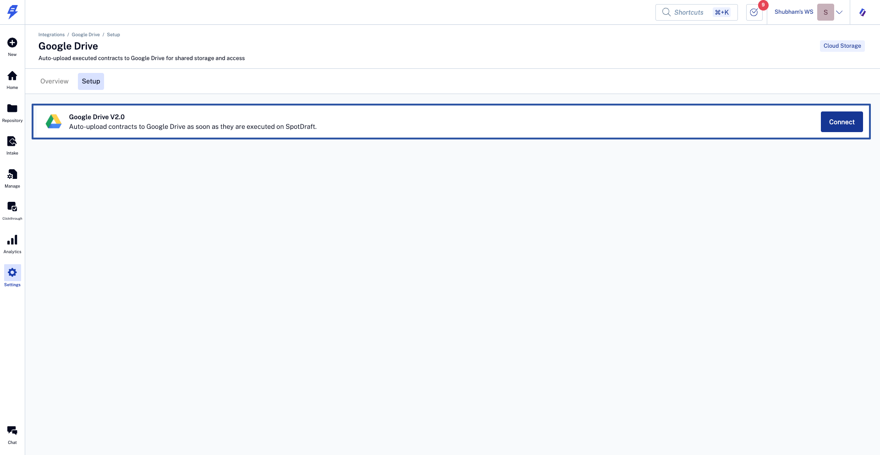Click the SpotDraft logo at top left
This screenshot has height=455, width=880.
(x=13, y=12)
